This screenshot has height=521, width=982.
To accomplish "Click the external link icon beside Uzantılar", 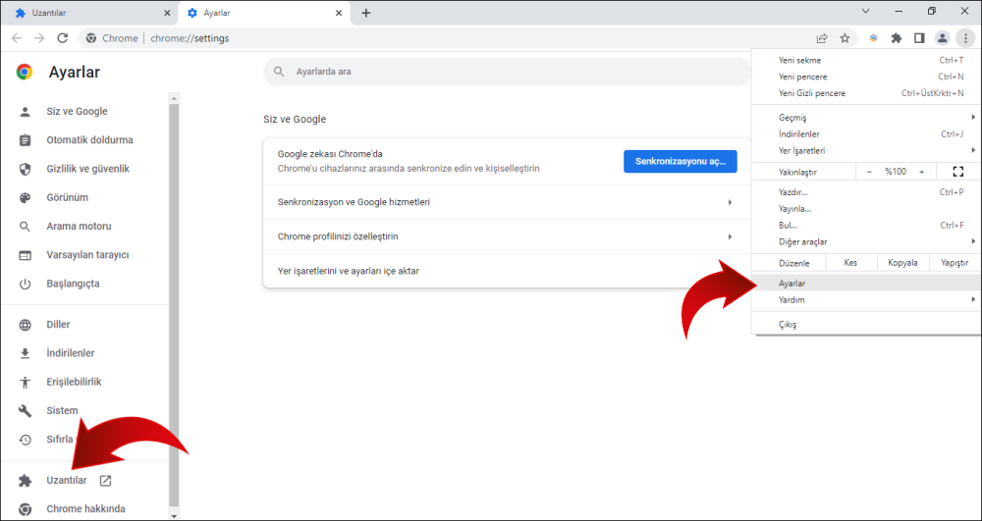I will tap(105, 481).
